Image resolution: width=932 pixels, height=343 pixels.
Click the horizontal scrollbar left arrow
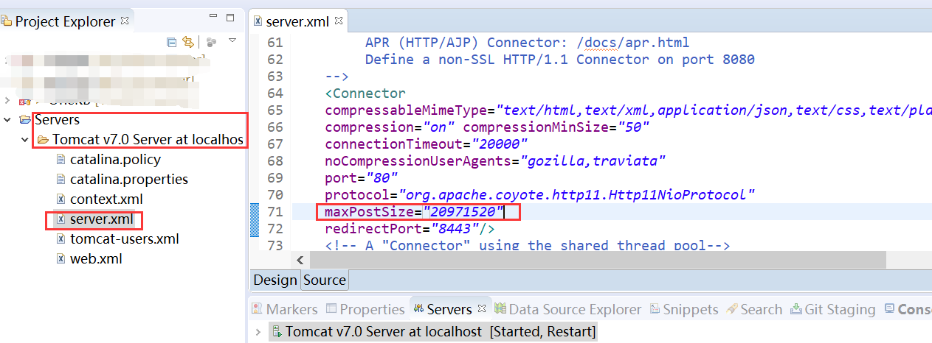click(x=300, y=260)
